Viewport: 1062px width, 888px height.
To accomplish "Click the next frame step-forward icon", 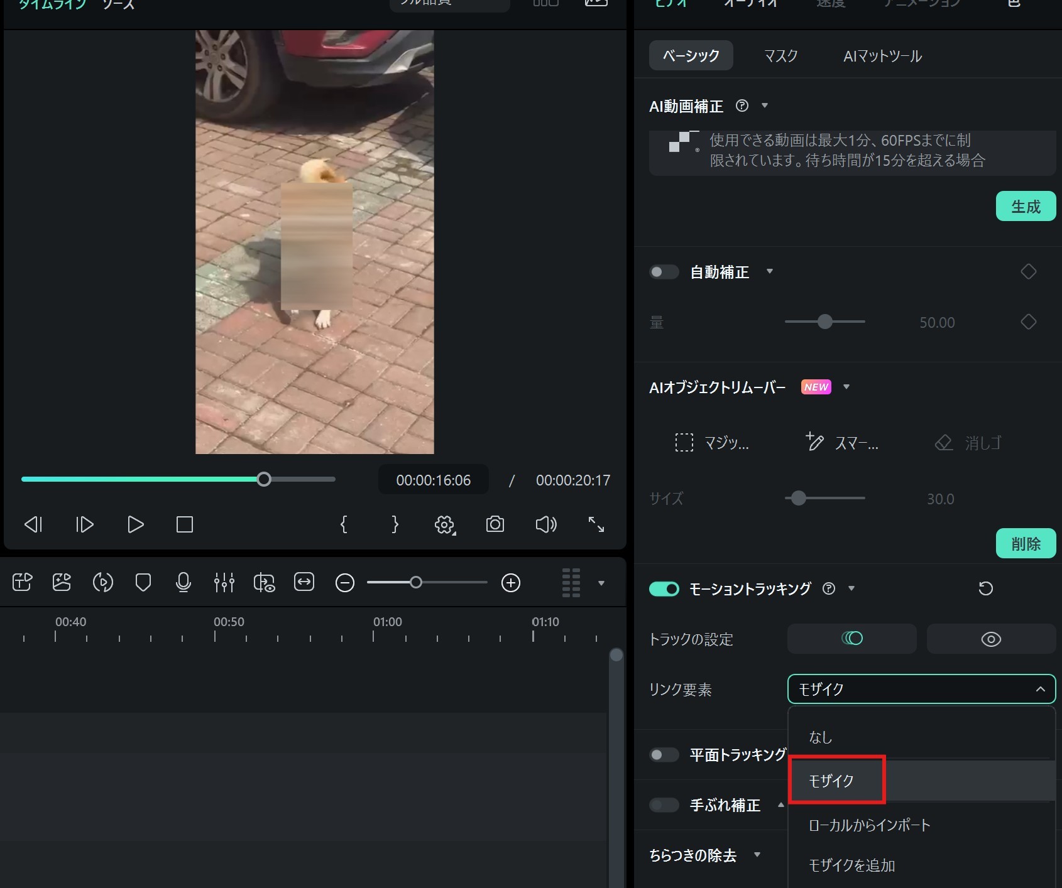I will (85, 524).
